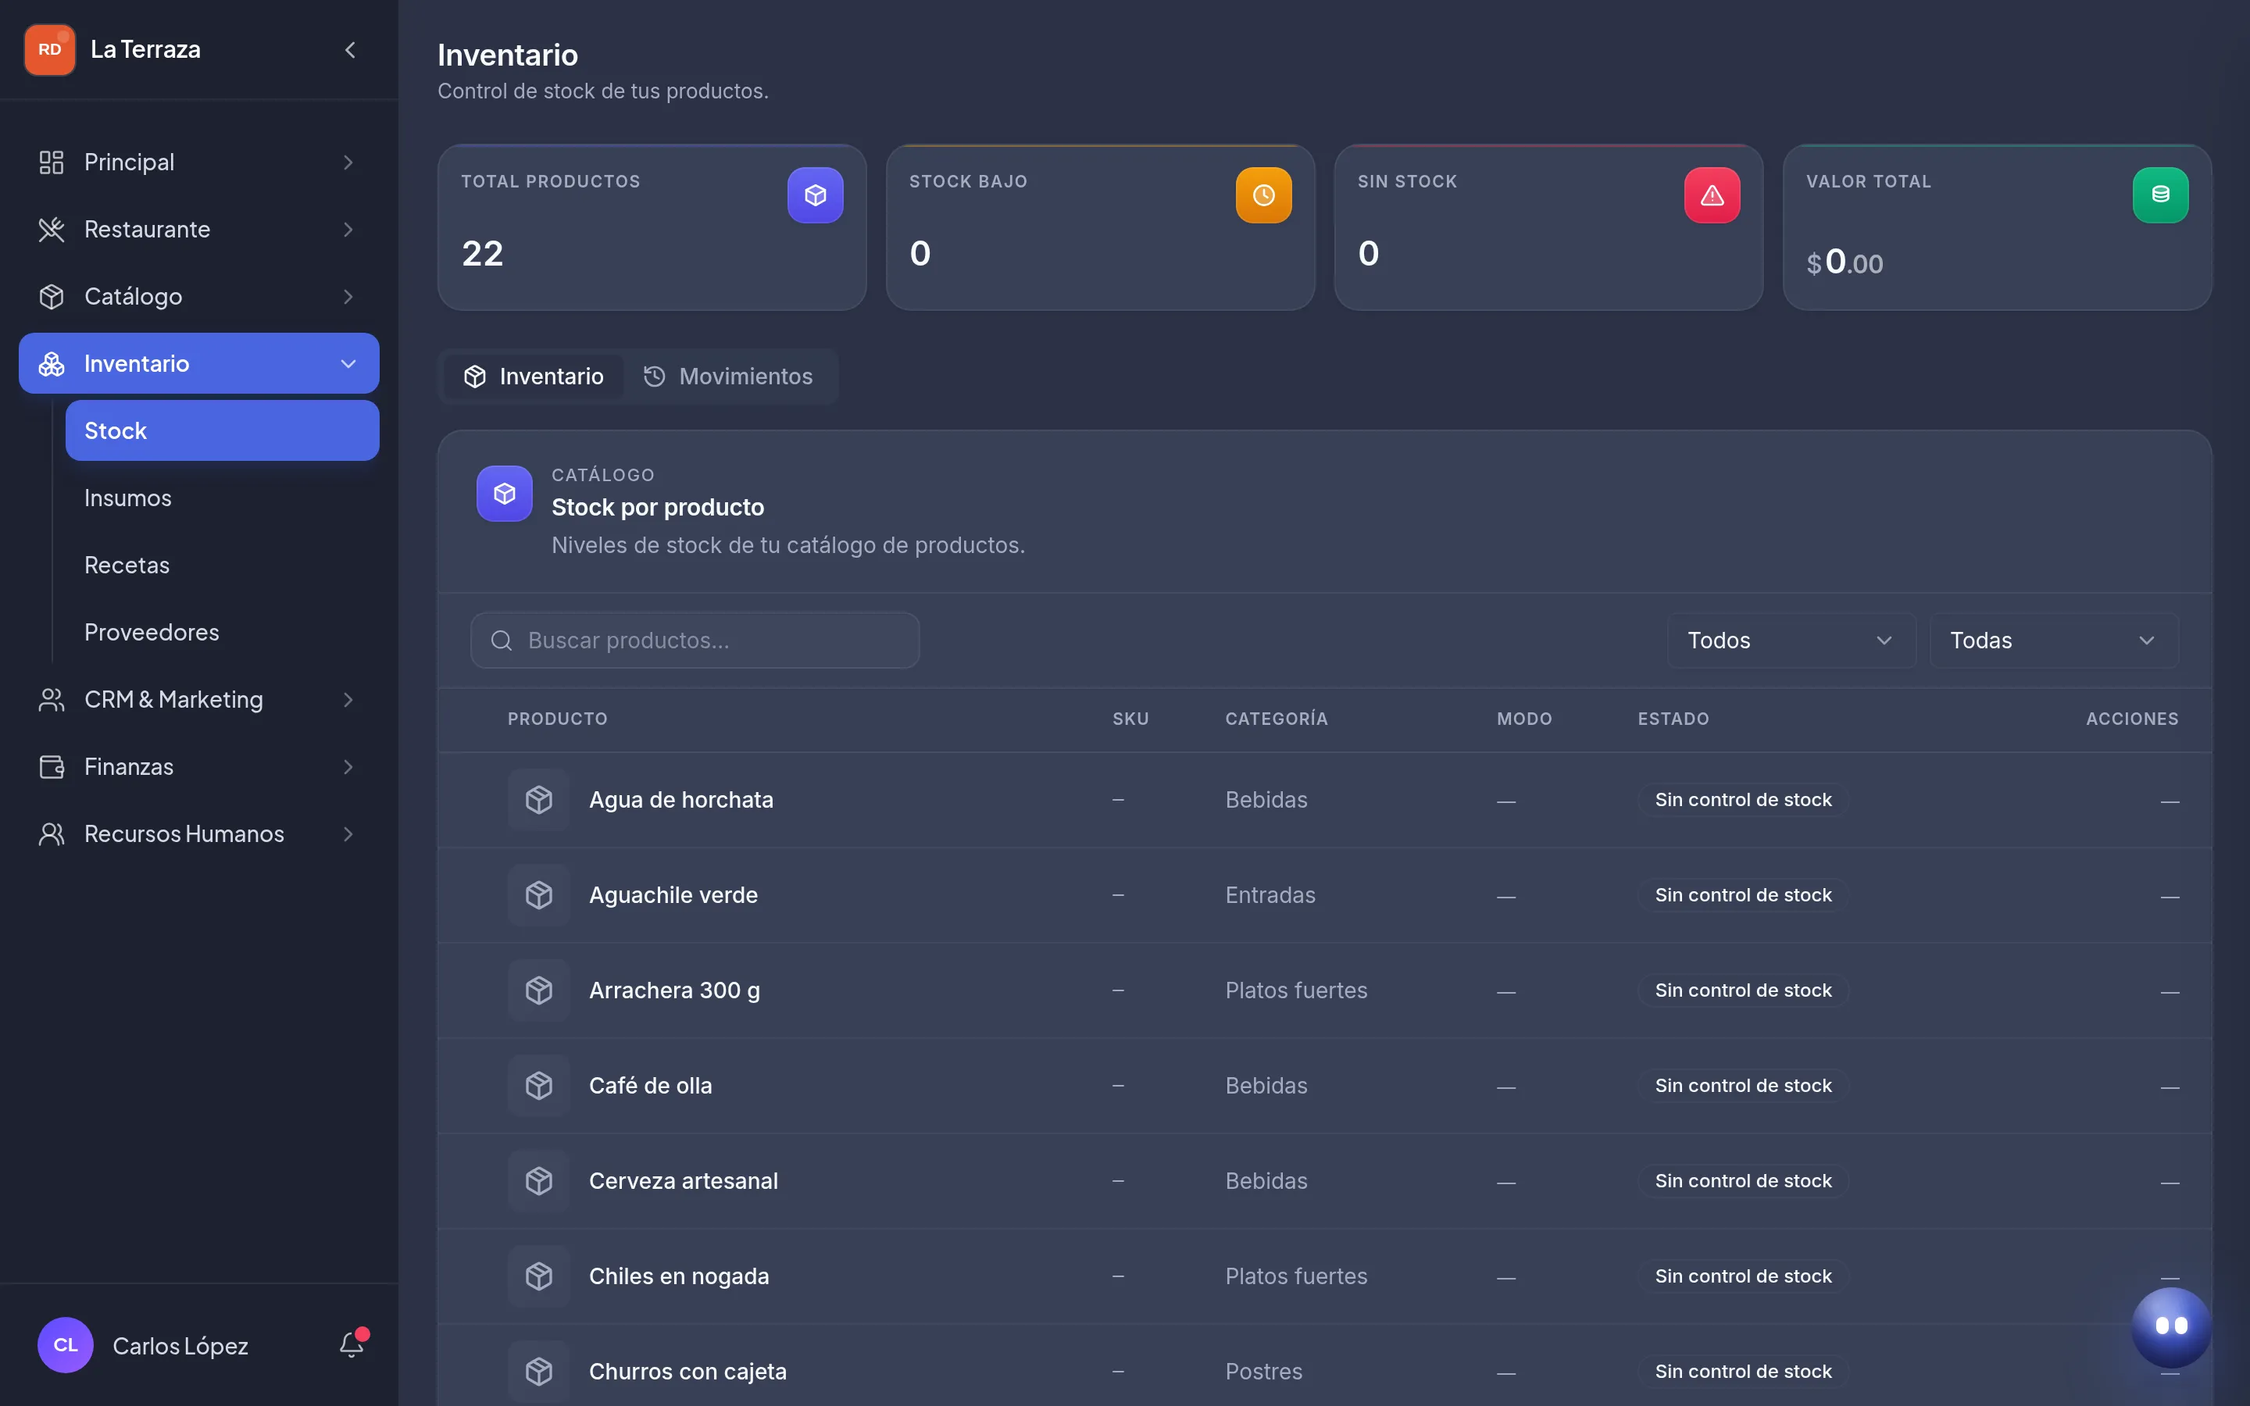
Task: Select the Inventario tab
Action: point(534,376)
